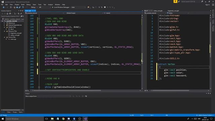The height and width of the screenshot is (121, 215).
Task: Open the Debug configuration dropdown
Action: [x=34, y=7]
